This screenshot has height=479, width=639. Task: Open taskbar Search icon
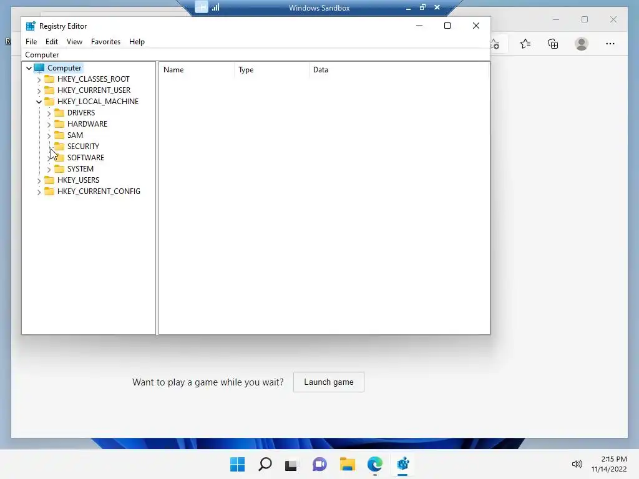coord(265,464)
